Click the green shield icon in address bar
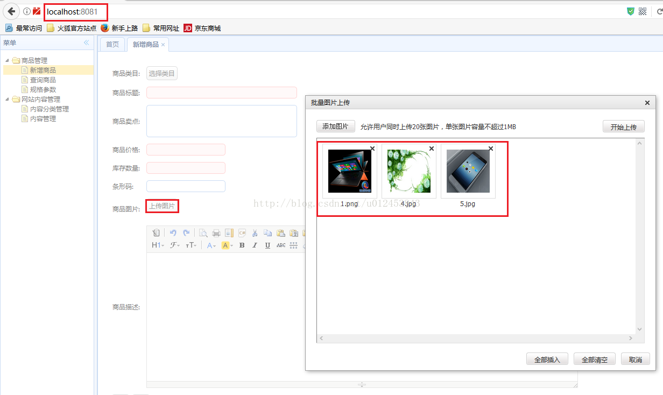663x395 pixels. tap(631, 11)
